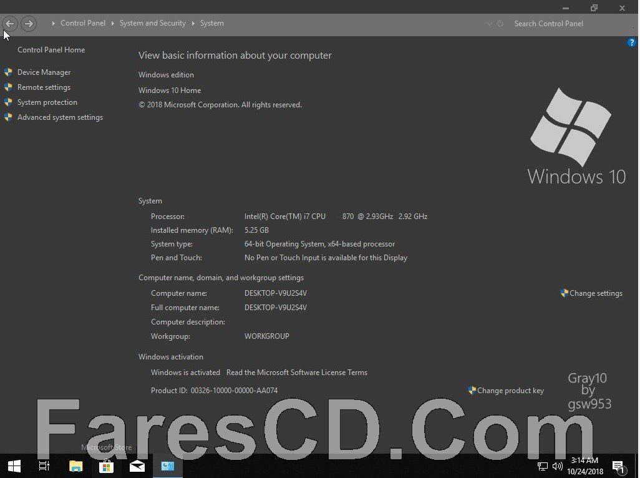Expand the address bar history dropdown
The width and height of the screenshot is (640, 478).
click(x=490, y=24)
